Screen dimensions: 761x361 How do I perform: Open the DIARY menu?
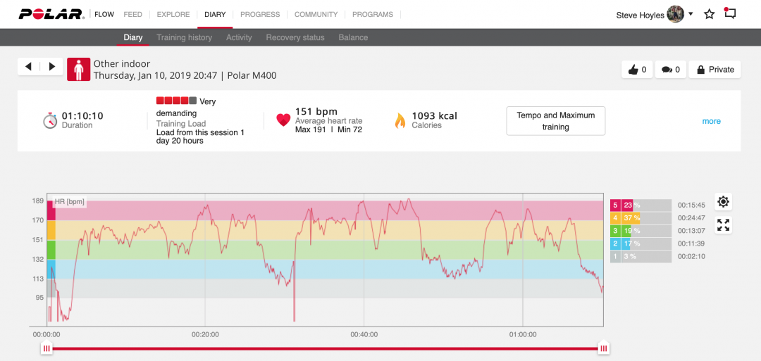pos(215,14)
